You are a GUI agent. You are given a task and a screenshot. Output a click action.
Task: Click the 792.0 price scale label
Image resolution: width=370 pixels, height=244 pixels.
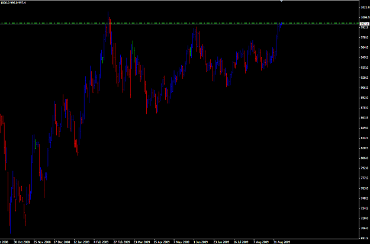365,168
